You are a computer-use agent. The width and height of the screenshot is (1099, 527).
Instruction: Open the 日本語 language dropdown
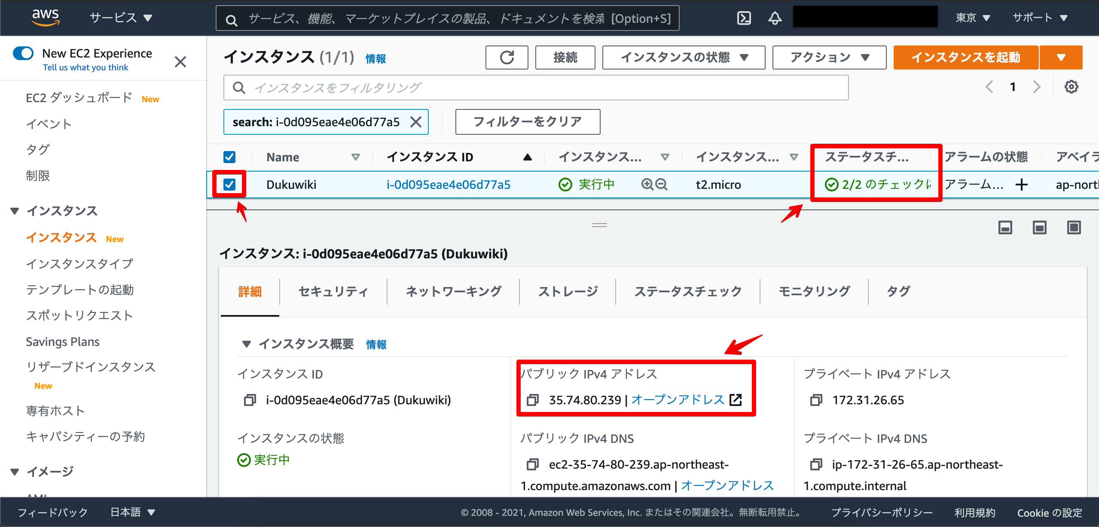[x=132, y=512]
